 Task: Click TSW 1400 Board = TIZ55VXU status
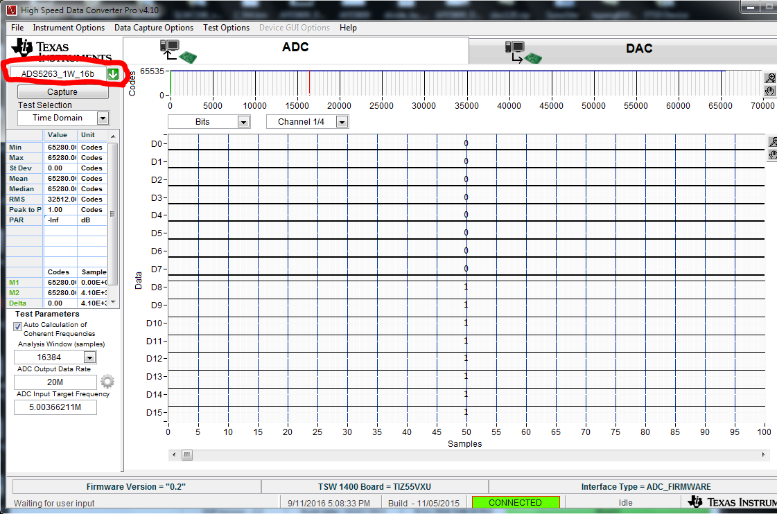click(x=374, y=487)
